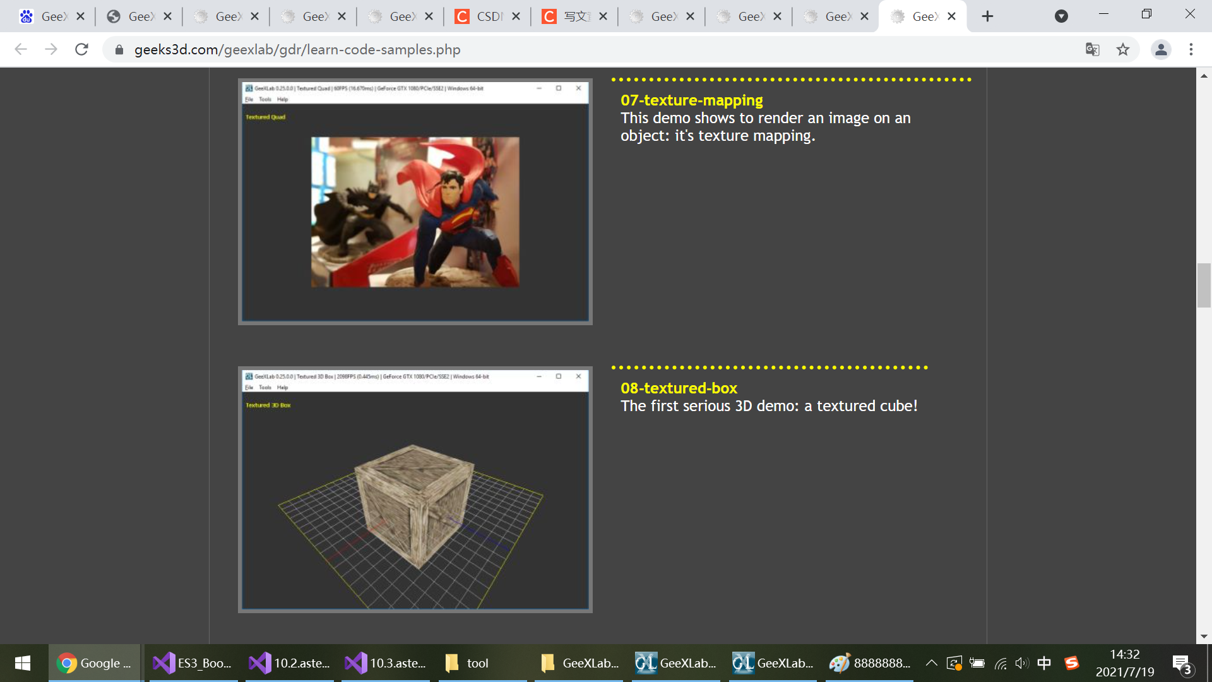Screen dimensions: 1212x682
Task: Toggle Chinese input mode indicator
Action: [x=1044, y=663]
